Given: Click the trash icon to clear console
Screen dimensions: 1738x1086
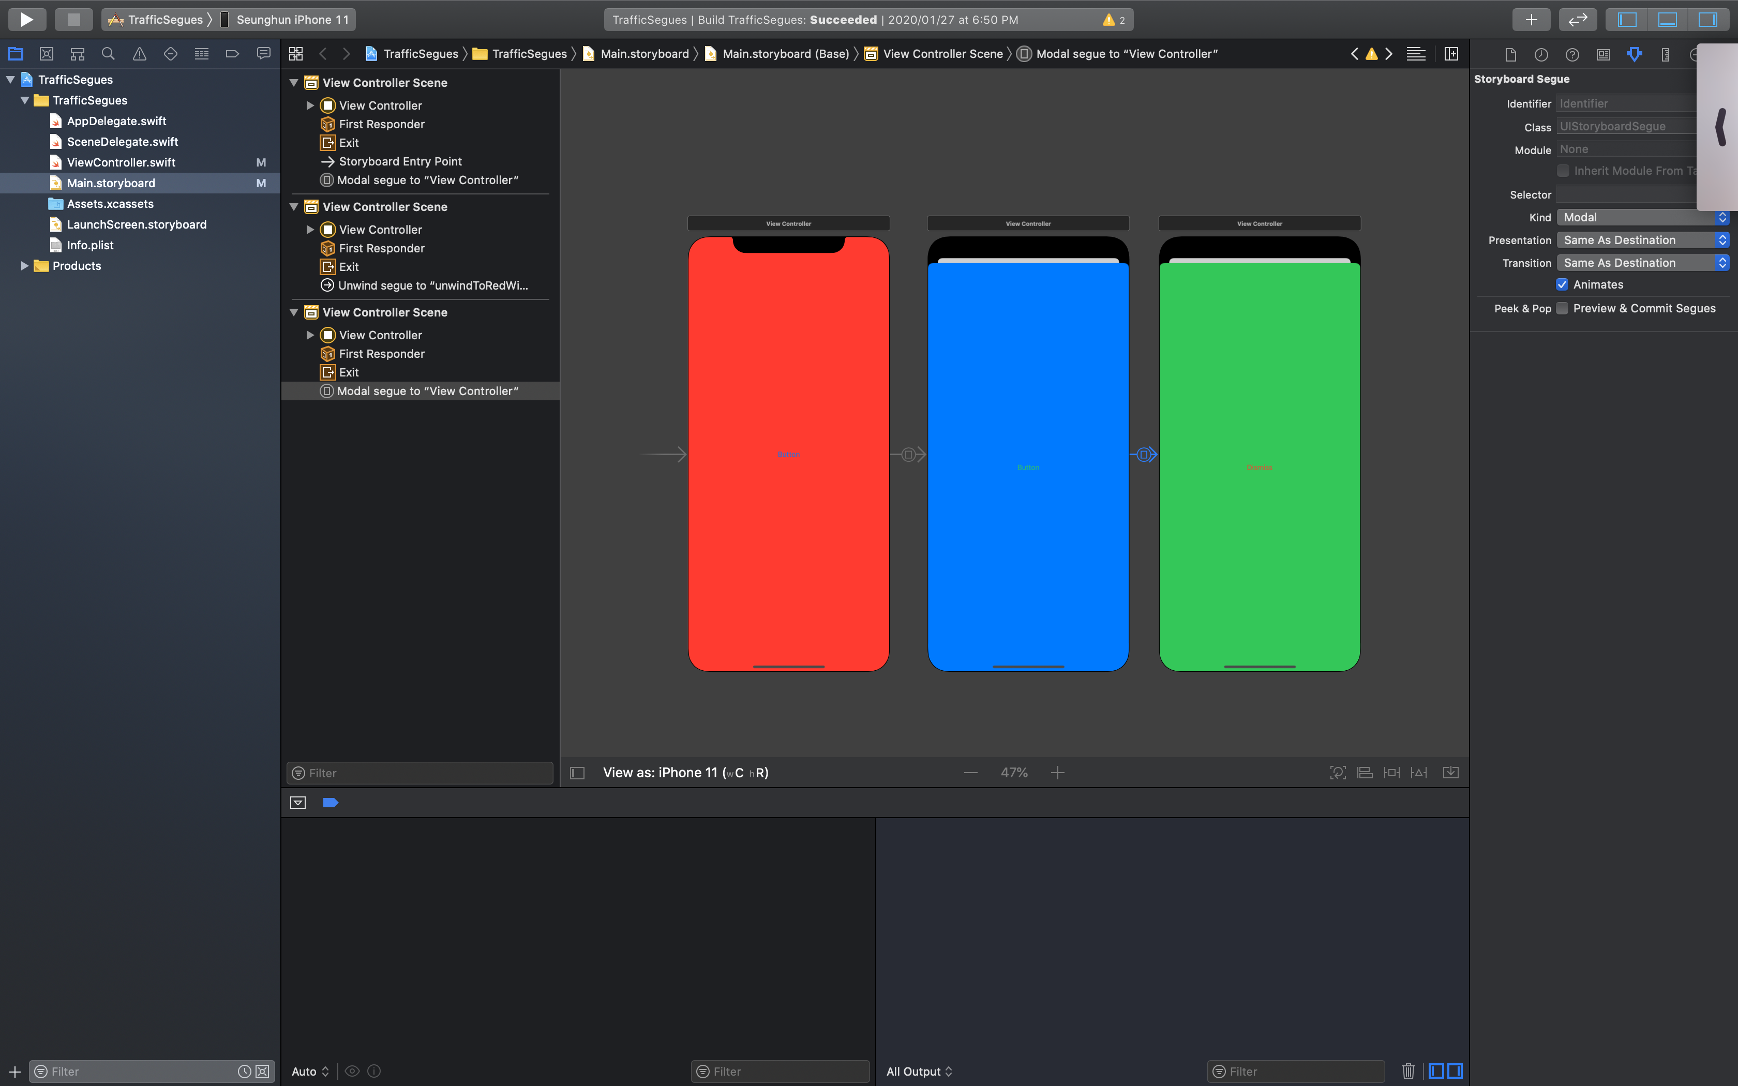Looking at the screenshot, I should coord(1407,1071).
